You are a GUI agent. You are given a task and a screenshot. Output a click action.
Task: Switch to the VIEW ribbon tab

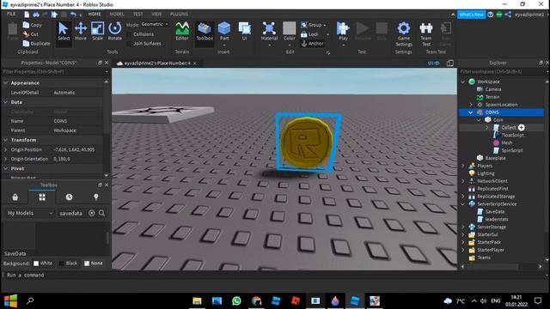point(156,14)
